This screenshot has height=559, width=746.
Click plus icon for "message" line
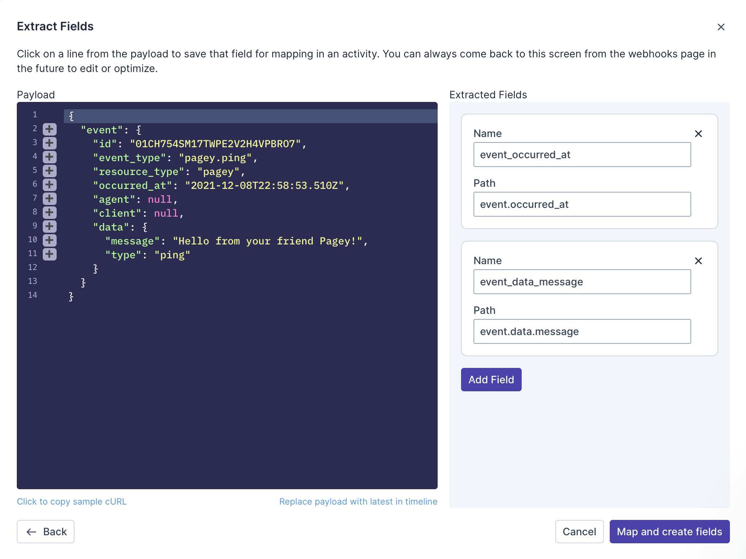pos(49,240)
